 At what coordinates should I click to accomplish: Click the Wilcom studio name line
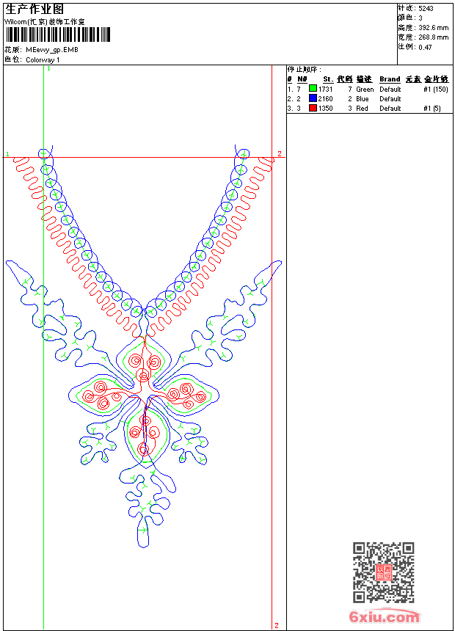[45, 22]
